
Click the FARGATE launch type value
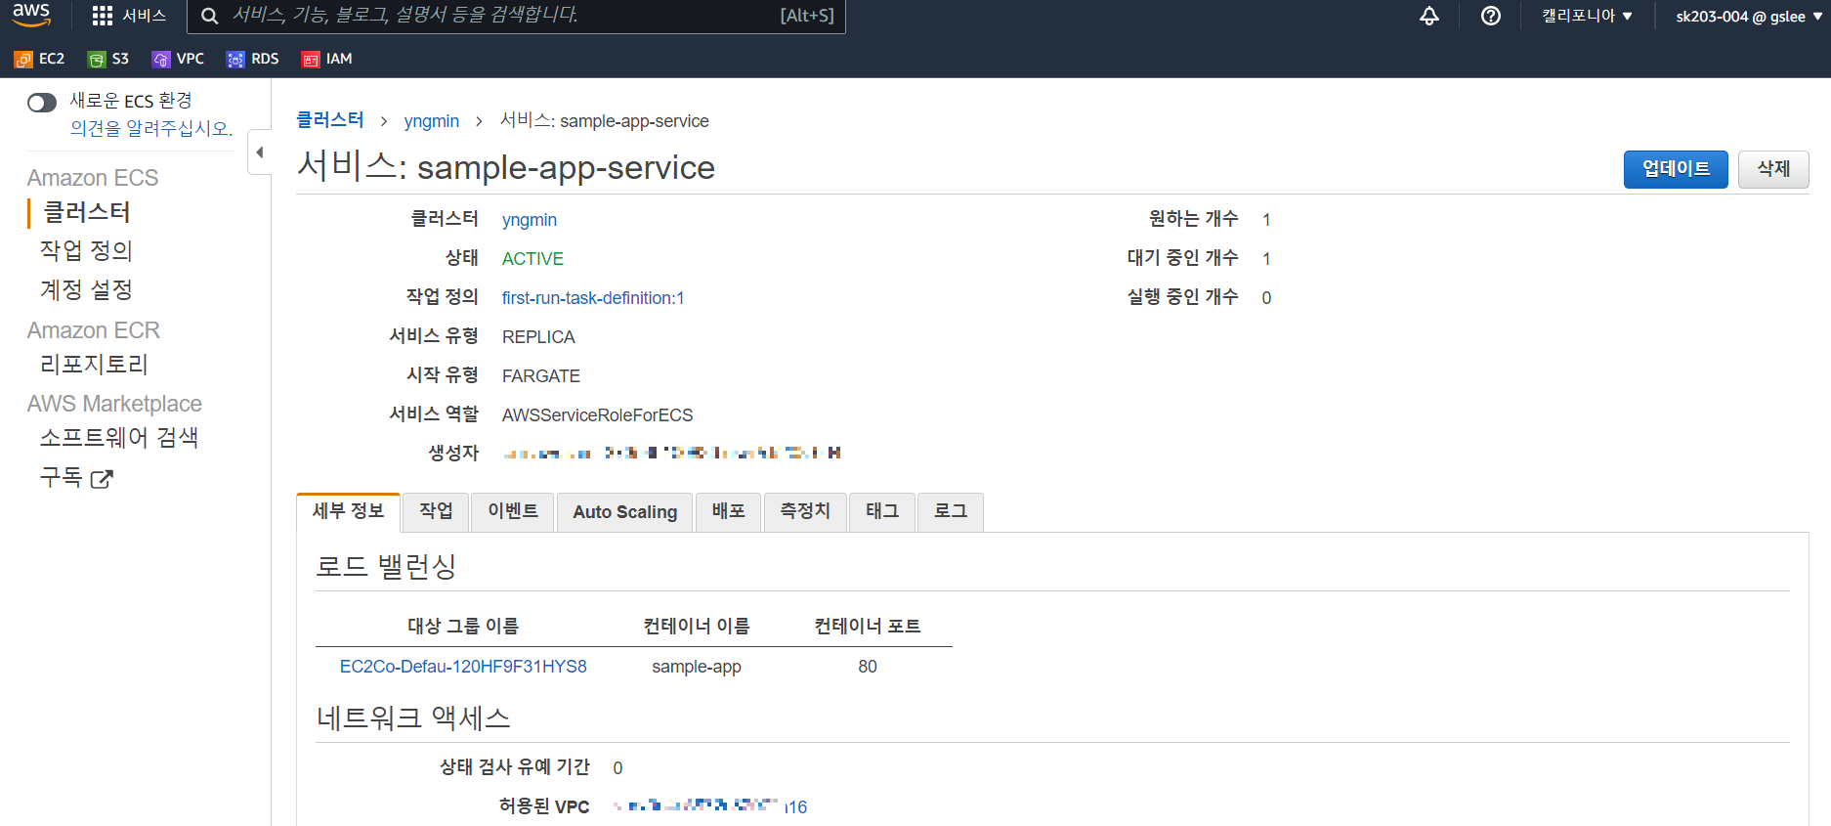click(x=541, y=376)
